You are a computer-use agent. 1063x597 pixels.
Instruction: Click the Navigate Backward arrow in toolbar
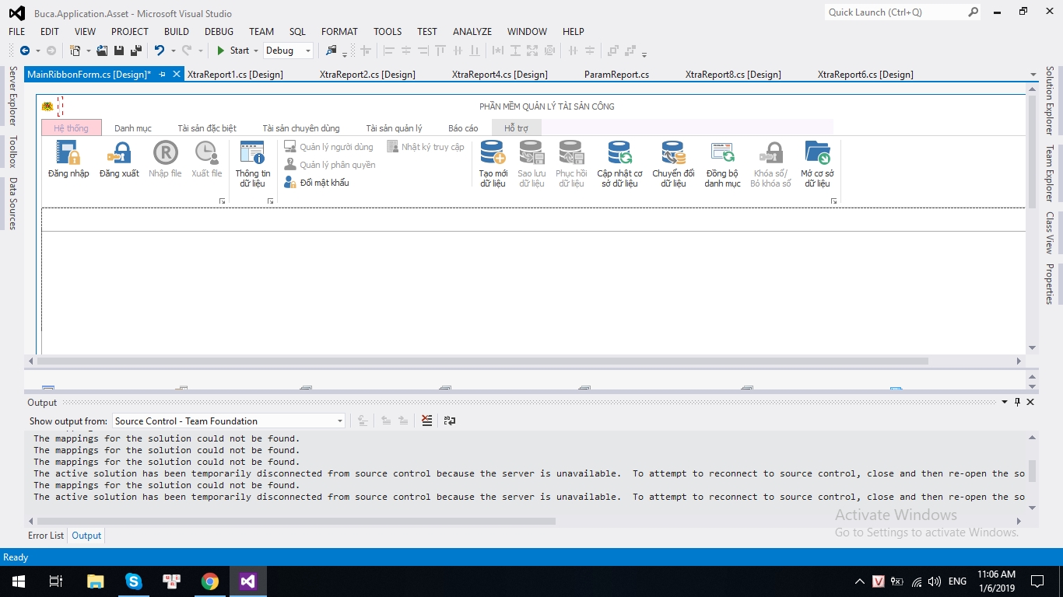[x=25, y=51]
